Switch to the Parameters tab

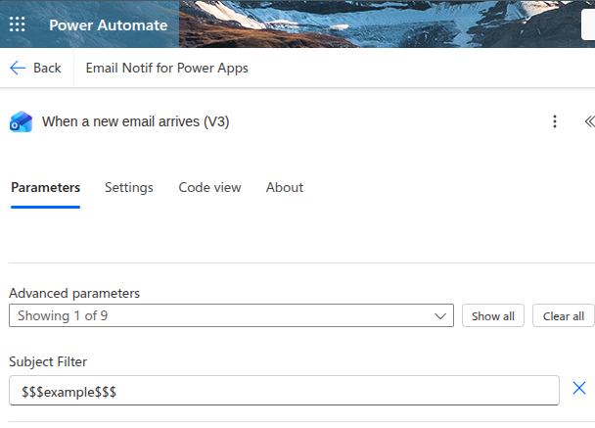[45, 187]
